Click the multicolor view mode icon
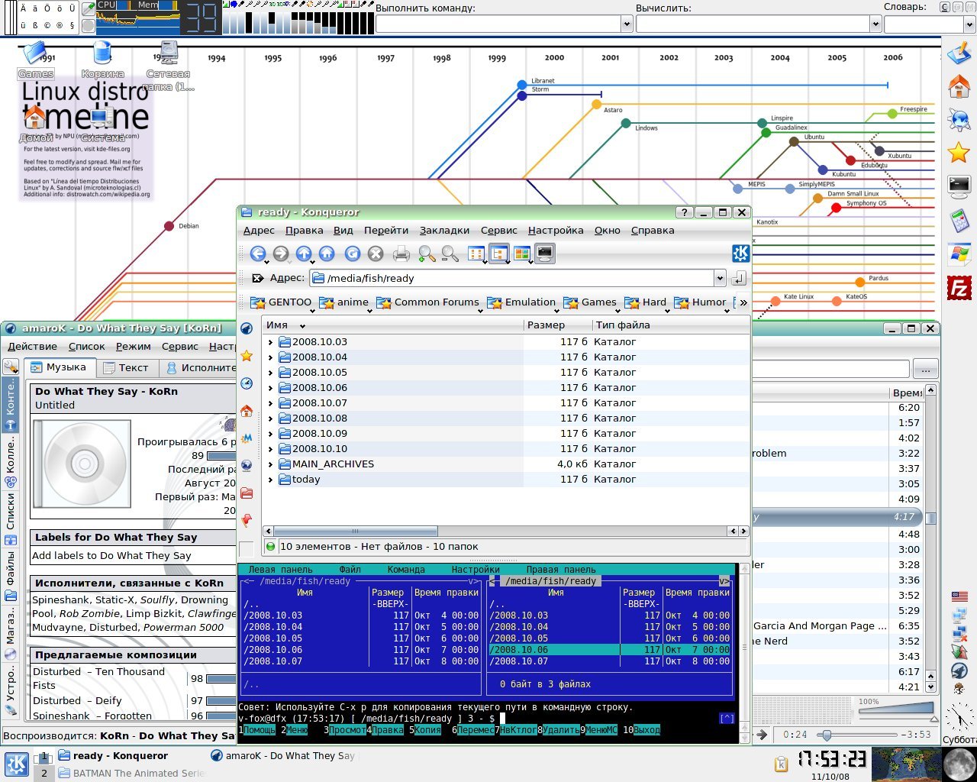 (x=522, y=254)
